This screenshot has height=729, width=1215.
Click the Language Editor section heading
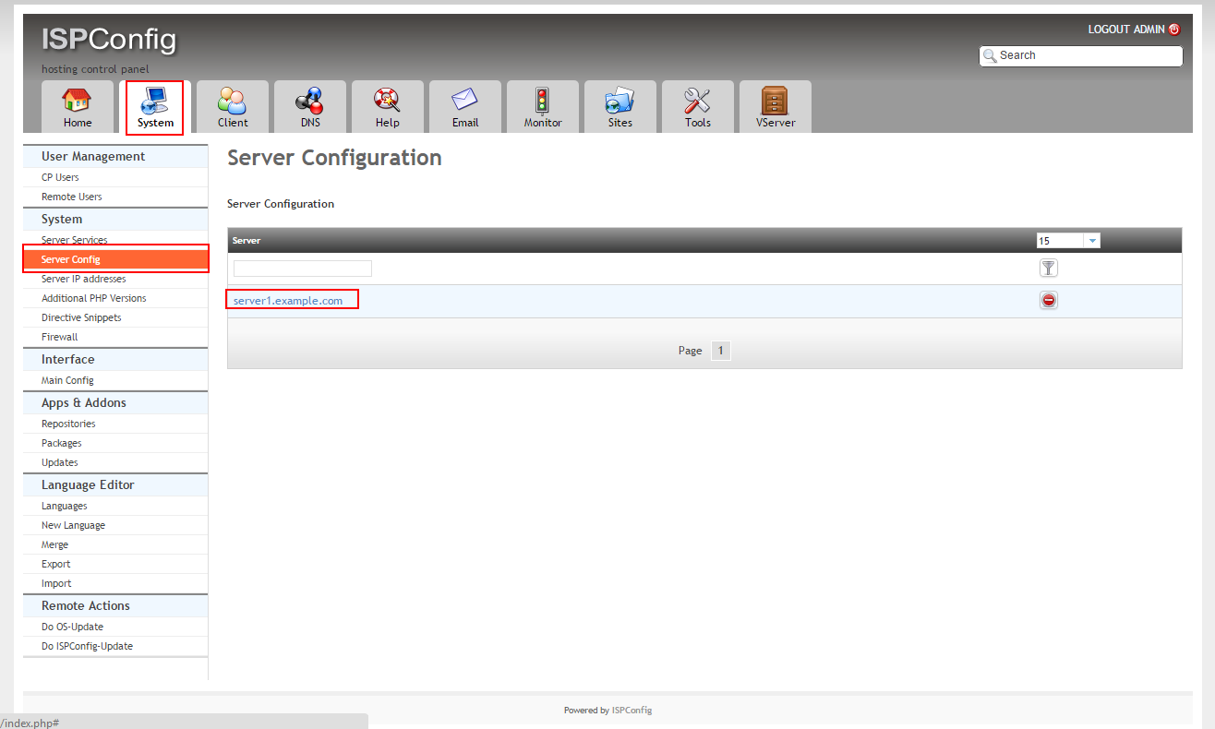[115, 484]
